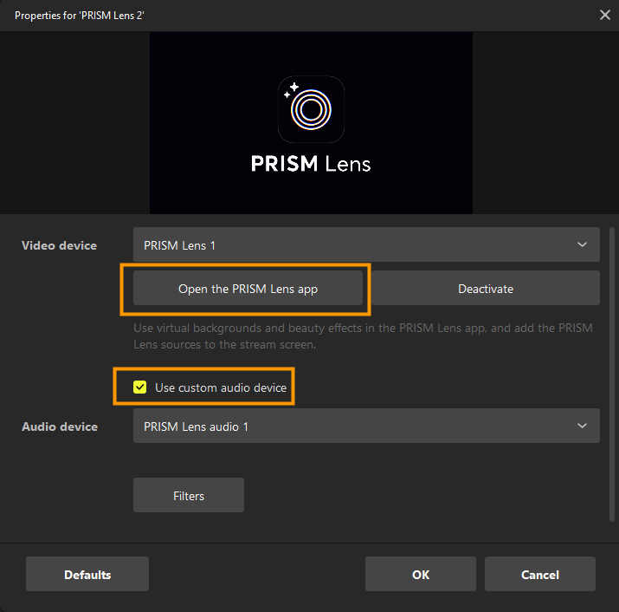This screenshot has width=619, height=612.
Task: Click the PRISM Lens logo icon in preview
Action: (311, 109)
